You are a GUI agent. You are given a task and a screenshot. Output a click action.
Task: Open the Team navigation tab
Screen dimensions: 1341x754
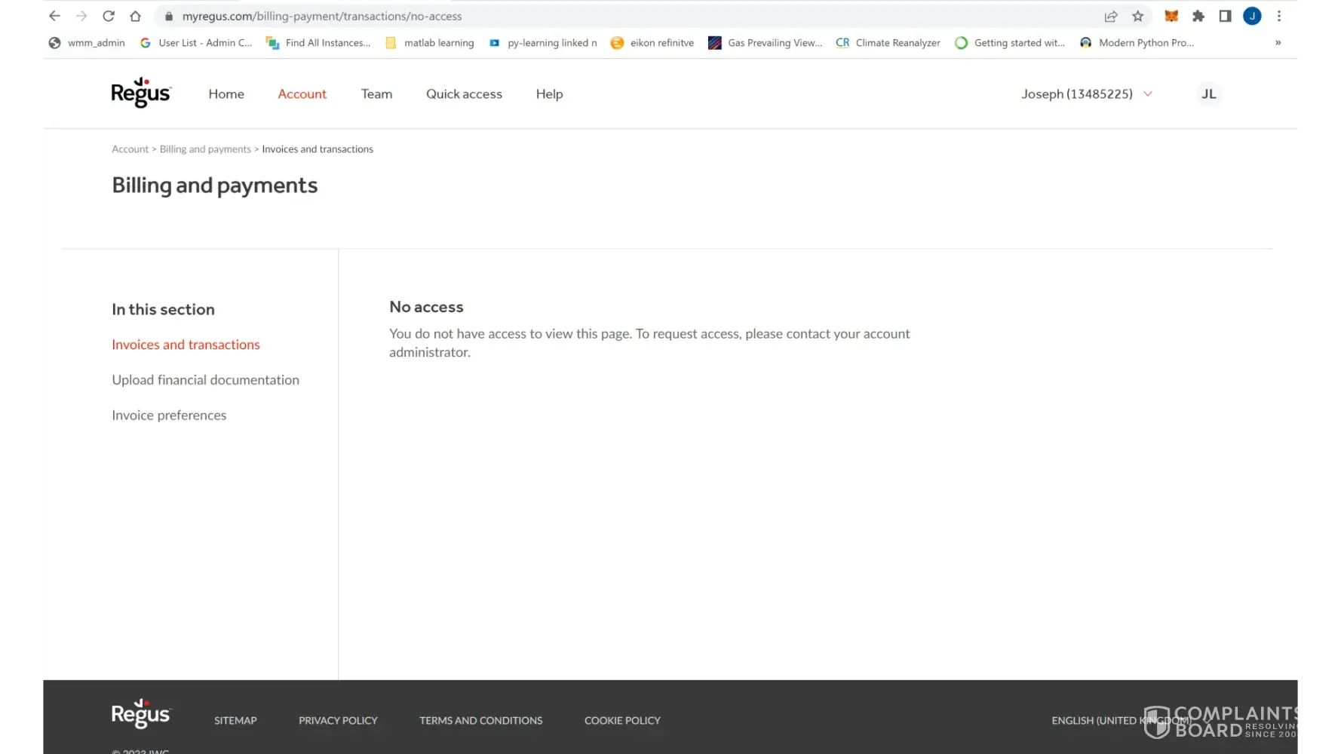tap(376, 93)
